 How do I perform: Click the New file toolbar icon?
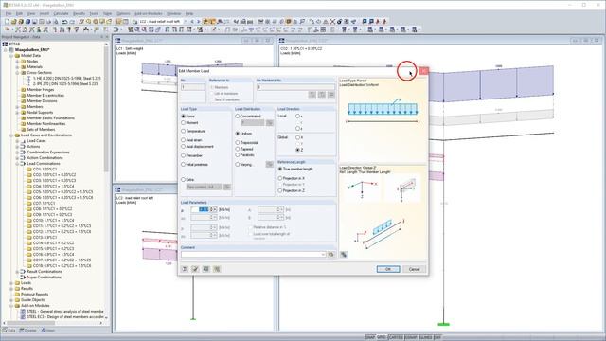7,22
